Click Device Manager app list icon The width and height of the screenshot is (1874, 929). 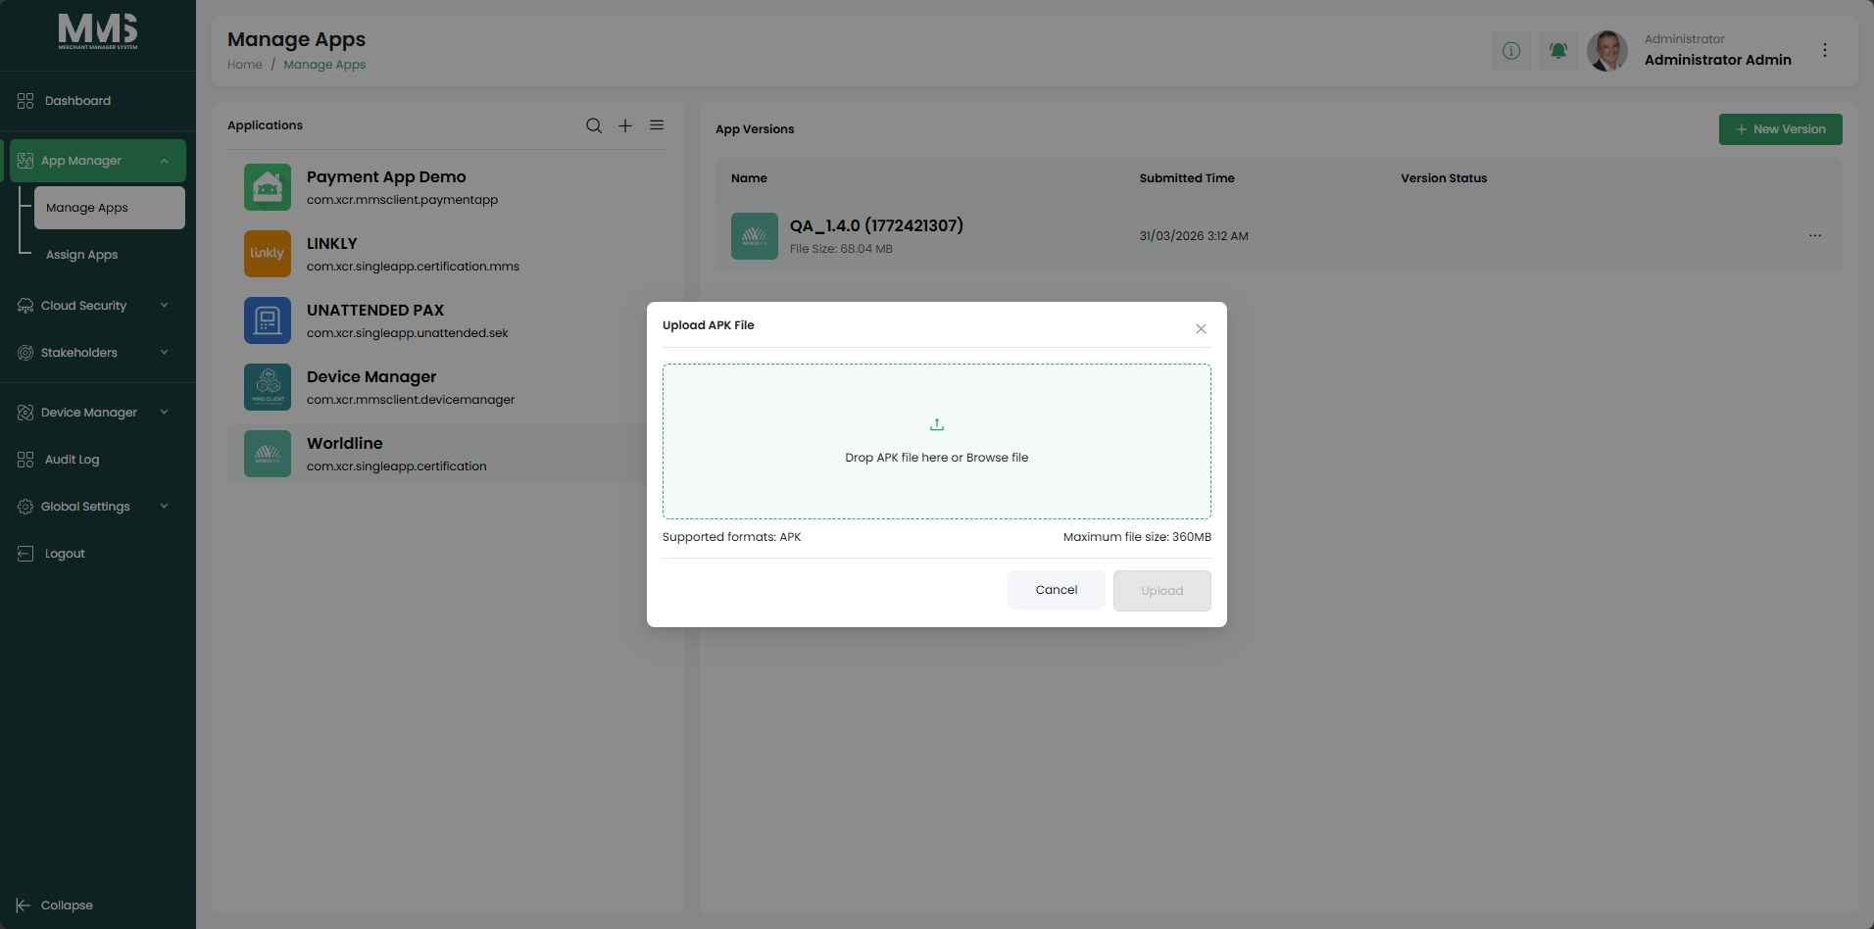268,387
